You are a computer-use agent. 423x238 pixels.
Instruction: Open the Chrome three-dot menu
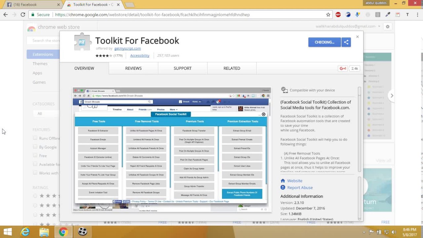pos(417,15)
